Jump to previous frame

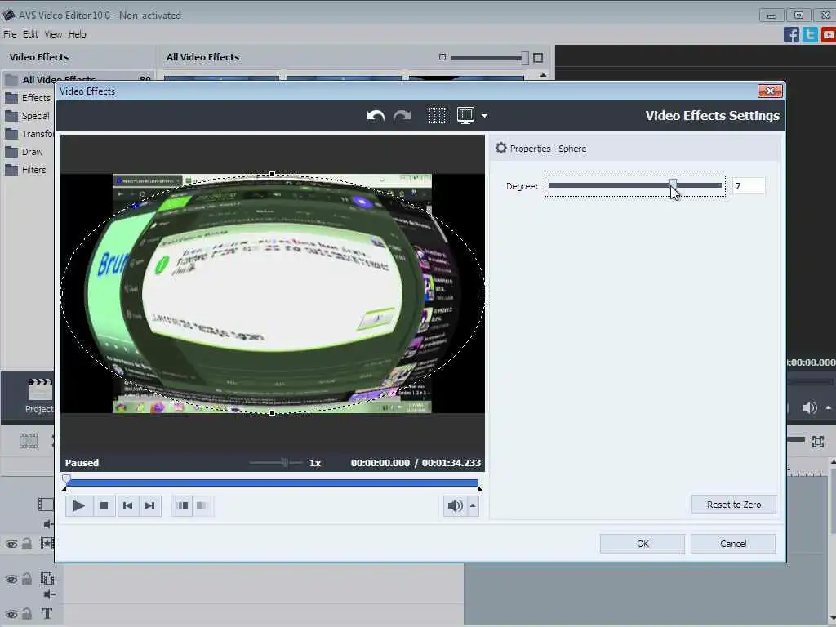coord(128,505)
